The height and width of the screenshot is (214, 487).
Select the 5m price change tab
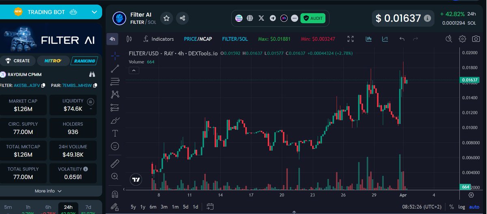tap(8, 207)
